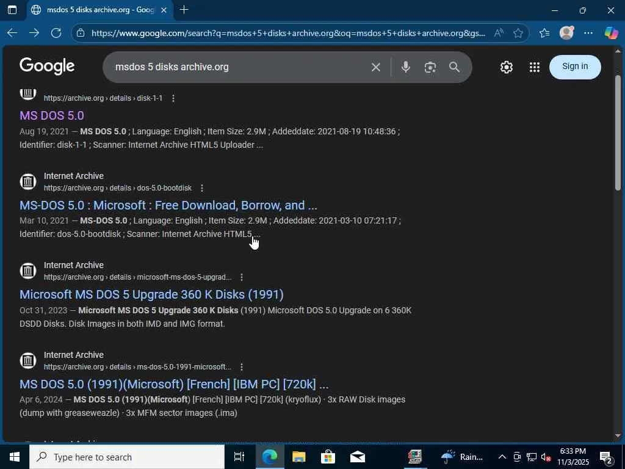This screenshot has height=469, width=625.
Task: Open the more options dots for the microsoft-ms-dos-5-upgrad result
Action: 241,277
